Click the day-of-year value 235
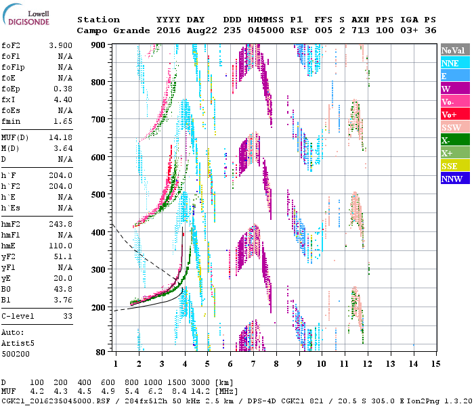The width and height of the screenshot is (474, 406). point(232,30)
